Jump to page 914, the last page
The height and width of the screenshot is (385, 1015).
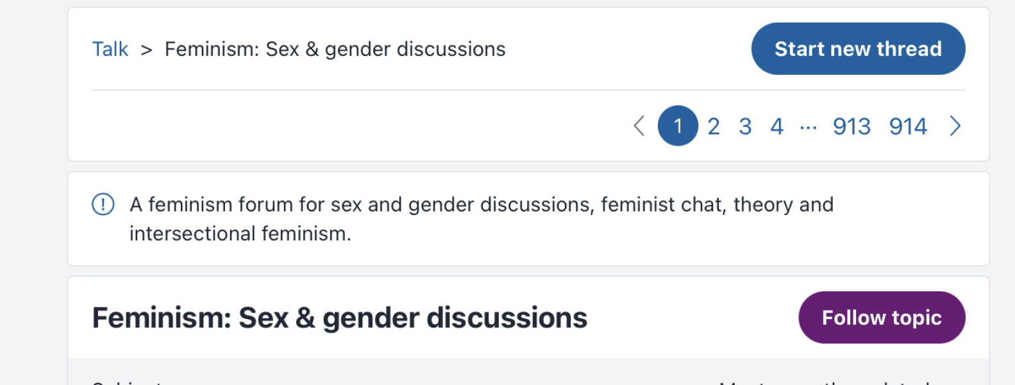pos(907,126)
